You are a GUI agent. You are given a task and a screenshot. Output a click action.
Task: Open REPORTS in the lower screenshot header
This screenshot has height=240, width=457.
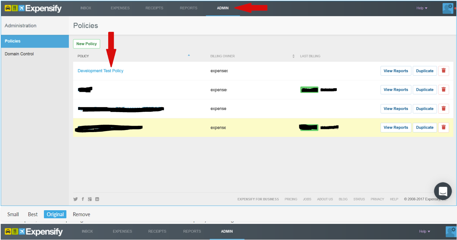192,231
